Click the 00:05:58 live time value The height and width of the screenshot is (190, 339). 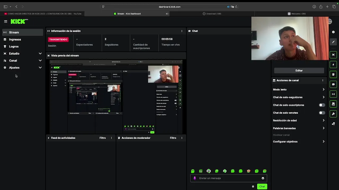(x=167, y=39)
